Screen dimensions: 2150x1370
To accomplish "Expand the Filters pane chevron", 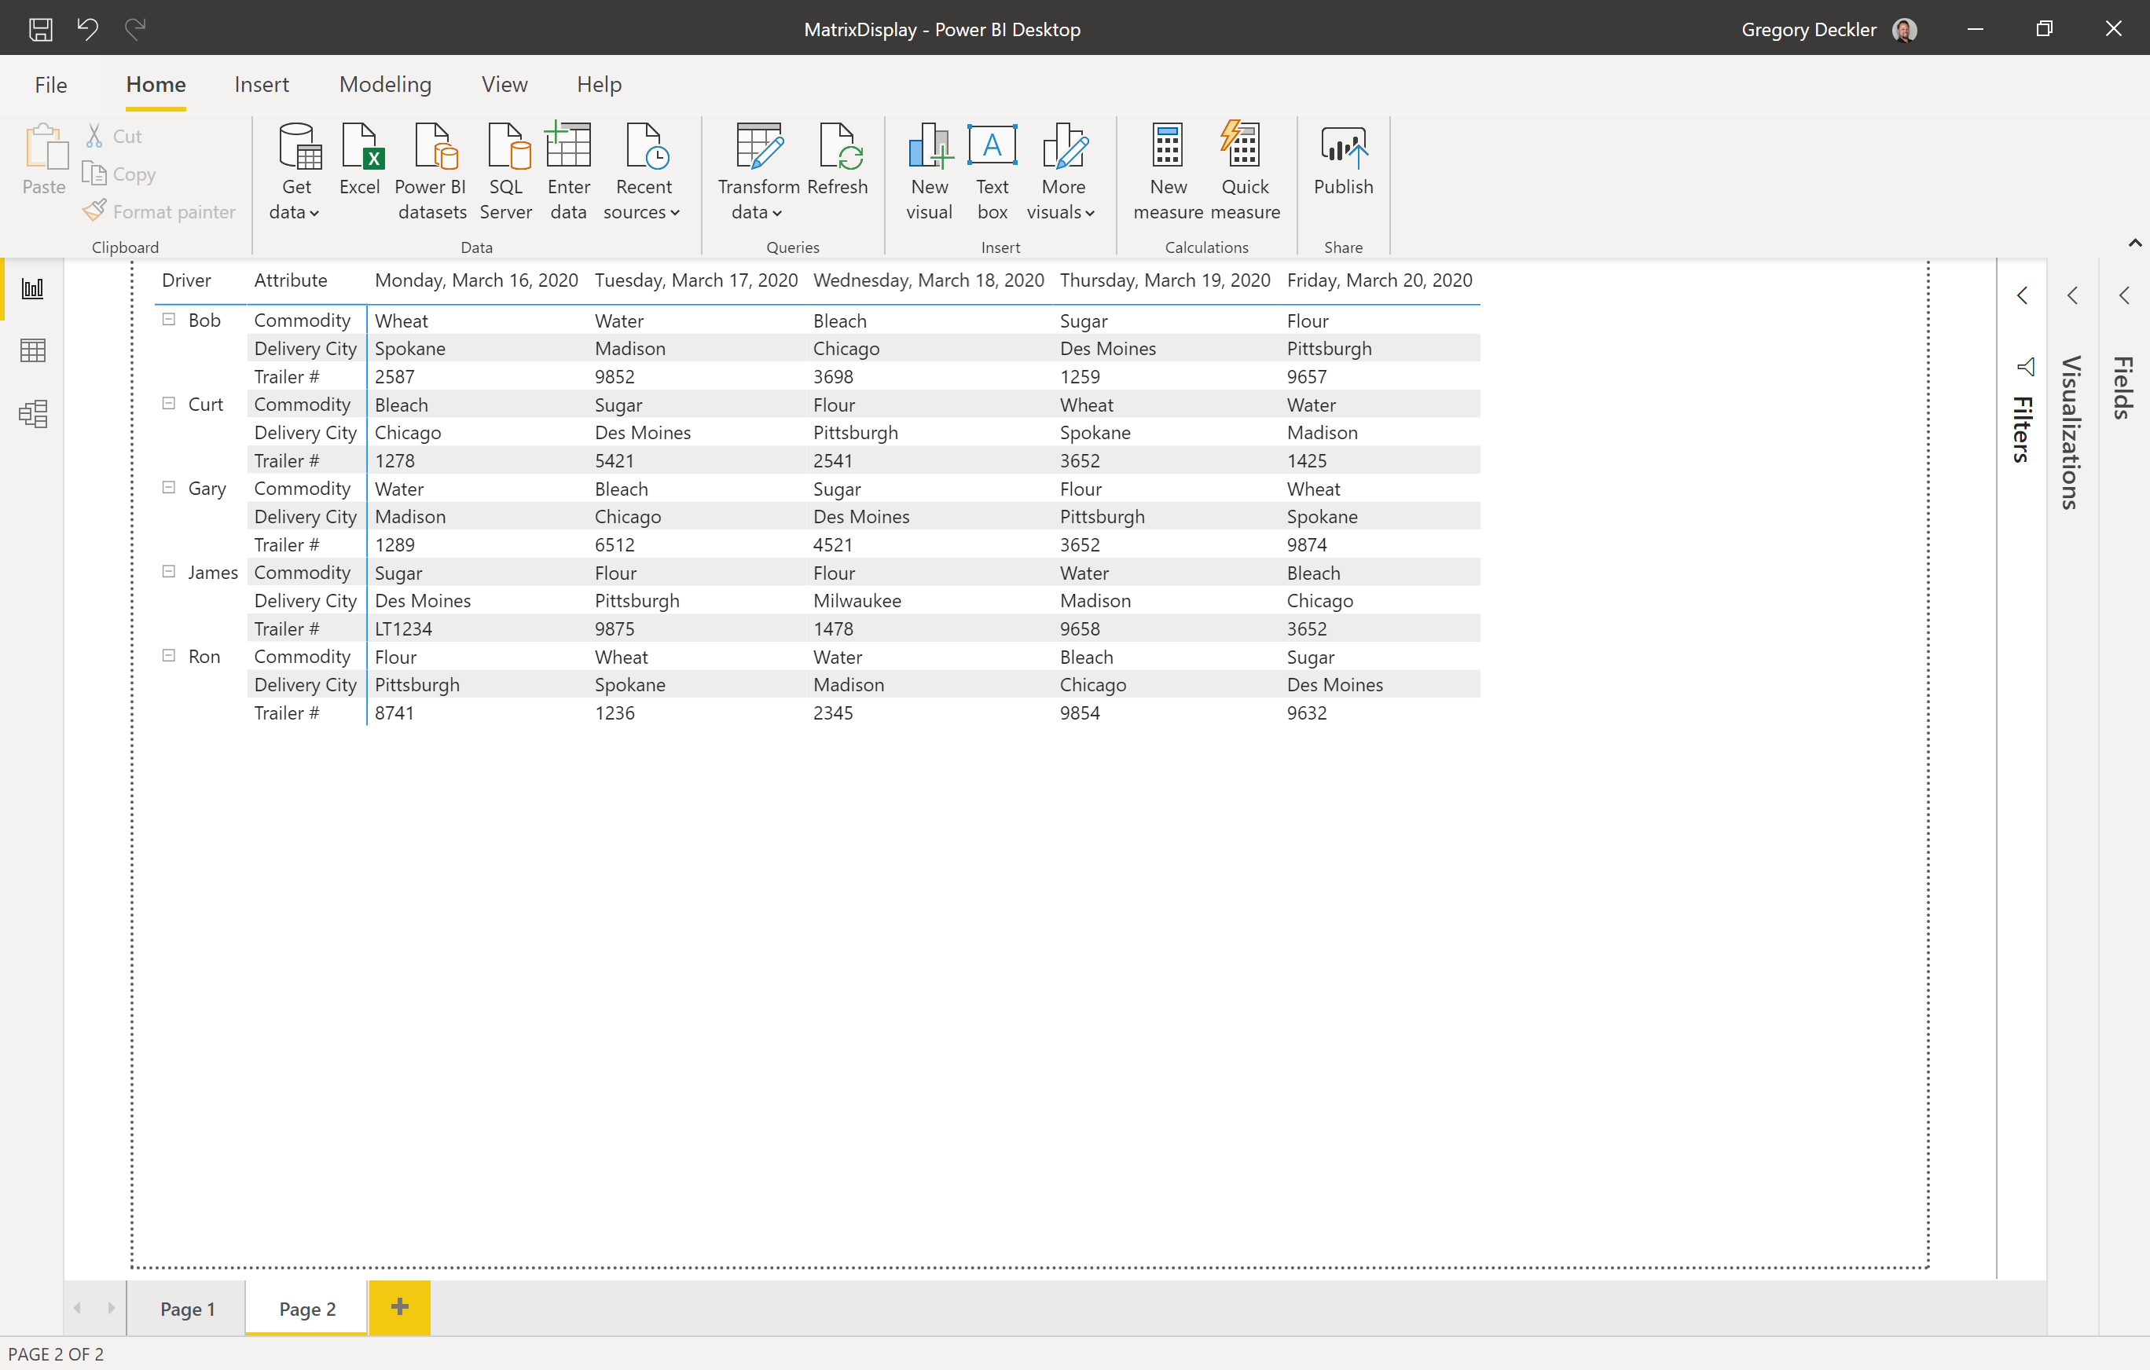I will pyautogui.click(x=2023, y=295).
